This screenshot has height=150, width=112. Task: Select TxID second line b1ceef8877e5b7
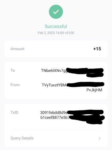pyautogui.click(x=55, y=118)
